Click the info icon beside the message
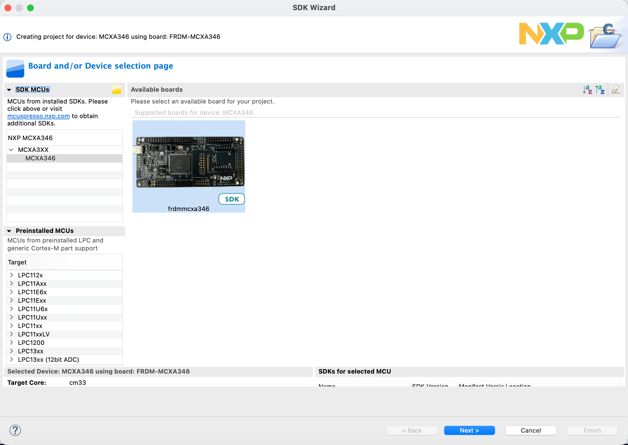Viewport: 628px width, 445px height. pos(8,37)
